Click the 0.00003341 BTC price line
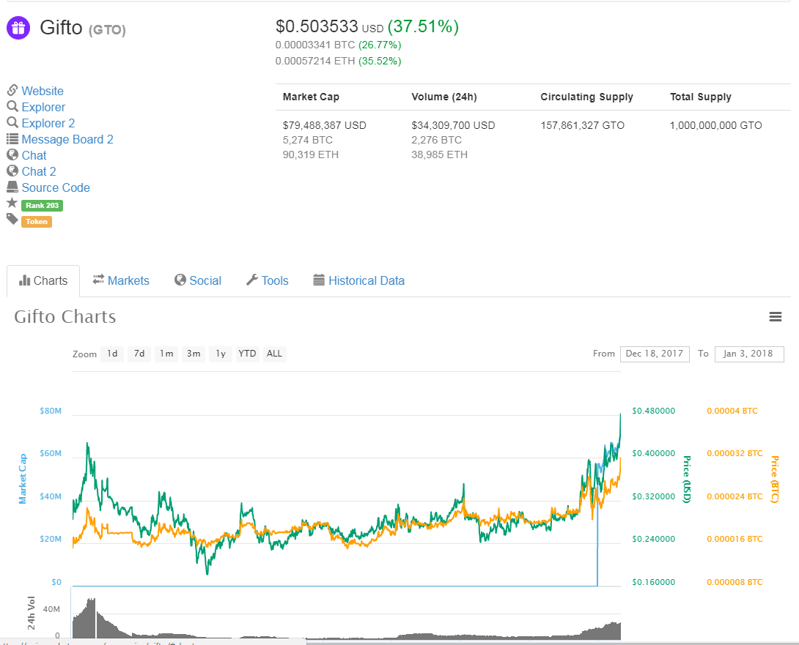799x645 pixels. (x=339, y=45)
